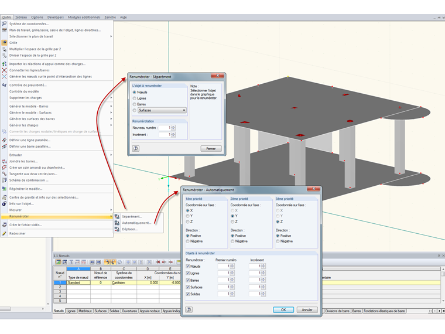This screenshot has width=445, height=334.
Task: Click the Plan de travail menu icon
Action: click(x=4, y=30)
